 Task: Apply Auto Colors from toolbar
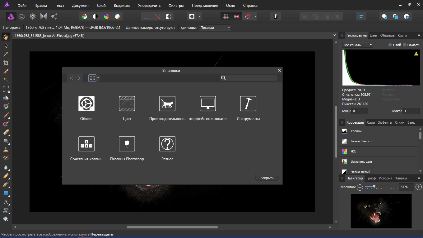106,16
